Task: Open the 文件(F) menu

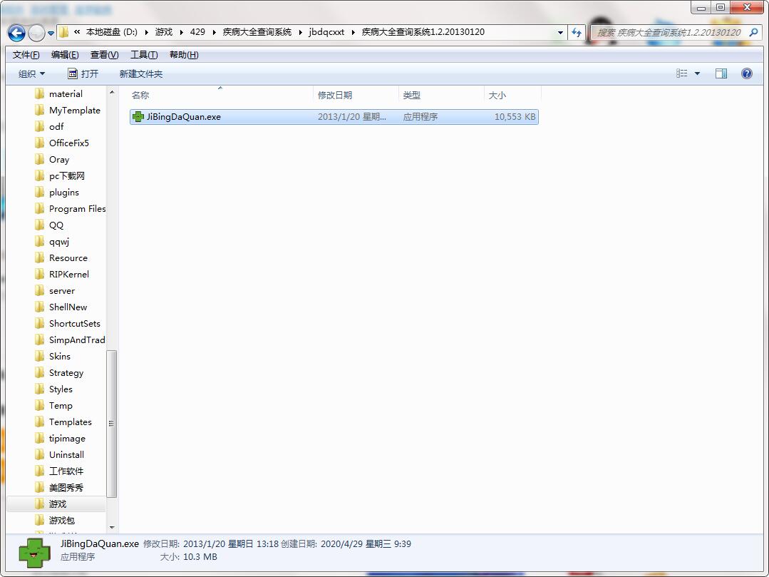Action: pos(26,54)
